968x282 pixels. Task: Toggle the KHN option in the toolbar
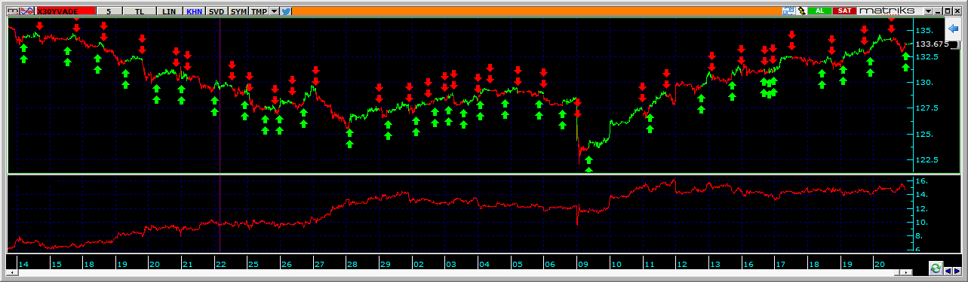click(x=194, y=11)
